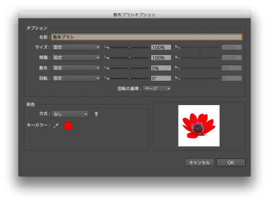Screen dimensions: 269x202
Task: Open the サイズ method dropdown
Action: pos(76,47)
